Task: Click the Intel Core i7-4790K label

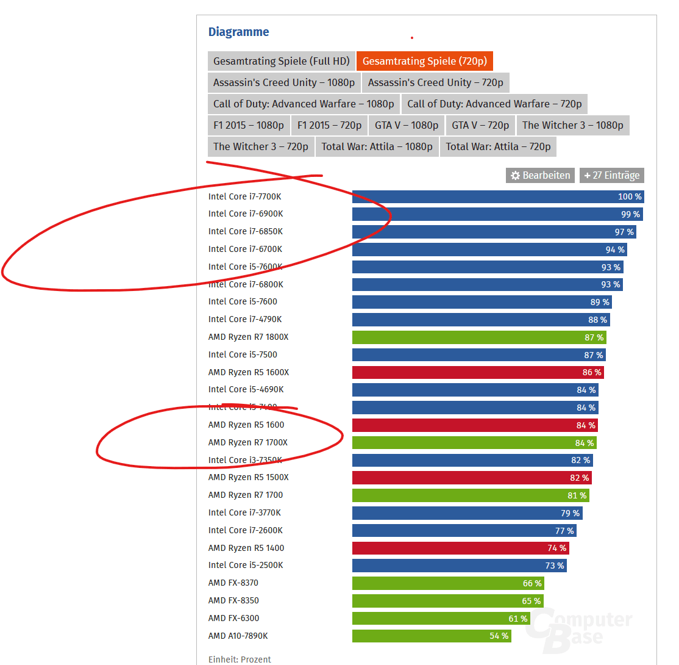Action: [x=245, y=320]
